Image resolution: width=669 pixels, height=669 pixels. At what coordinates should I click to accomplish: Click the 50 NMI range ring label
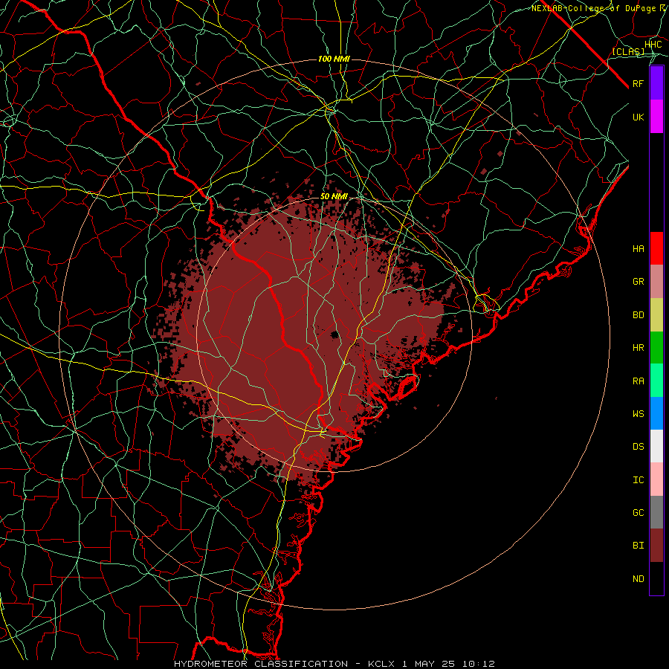pyautogui.click(x=334, y=196)
